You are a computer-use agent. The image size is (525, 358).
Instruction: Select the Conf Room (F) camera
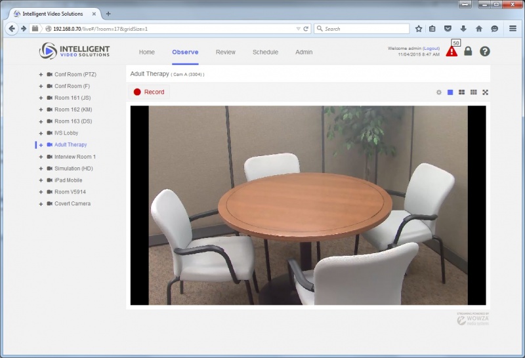tap(72, 86)
